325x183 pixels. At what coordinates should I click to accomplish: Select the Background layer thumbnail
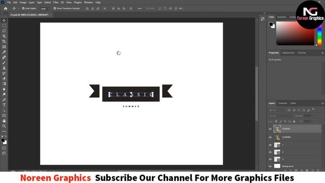pos(277,166)
